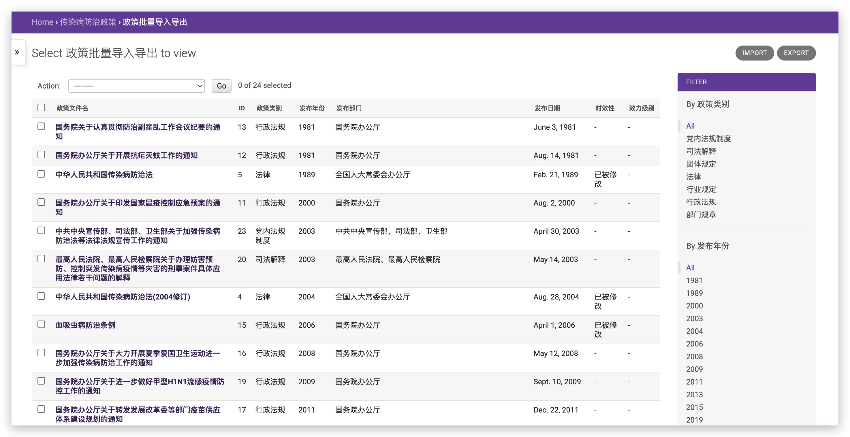850x437 pixels.
Task: Filter by year 2003
Action: 694,319
